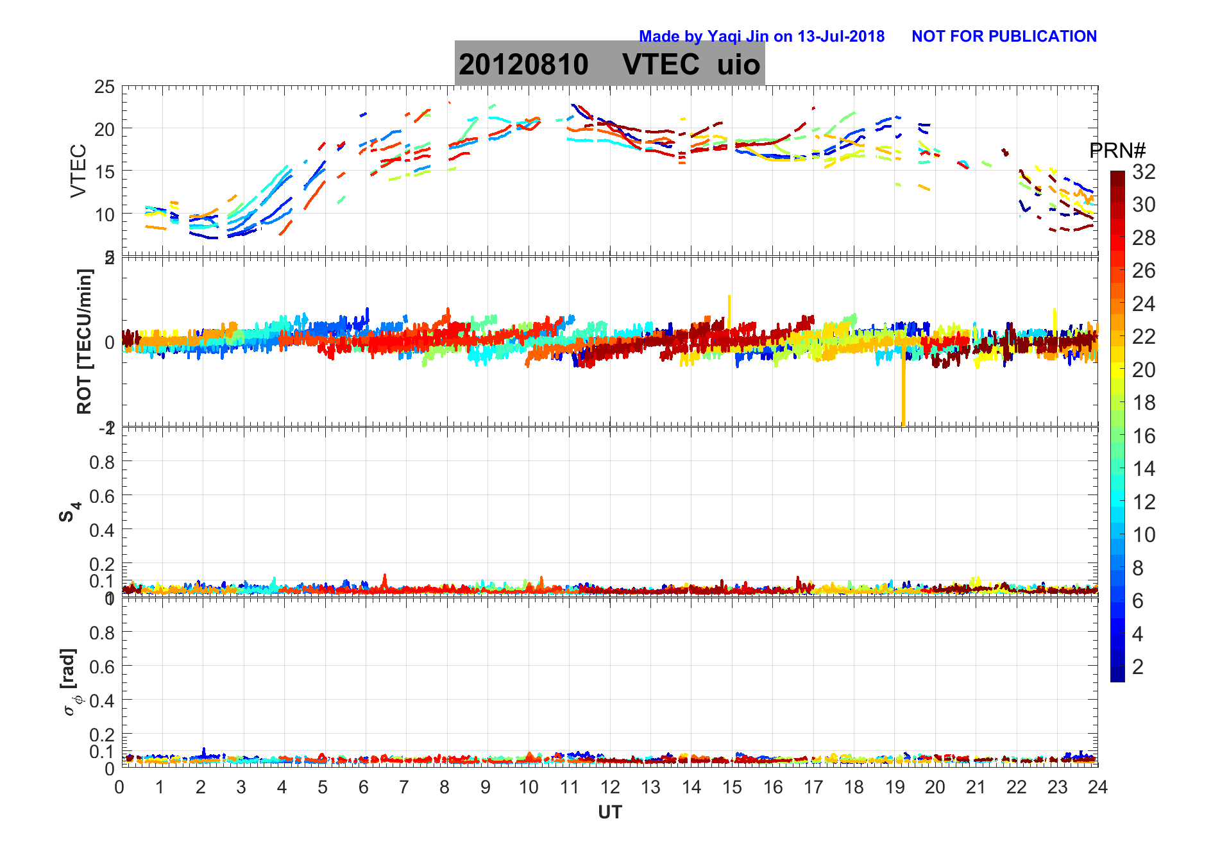Click UT axis tick label '7'
1220x853 pixels.
[404, 787]
